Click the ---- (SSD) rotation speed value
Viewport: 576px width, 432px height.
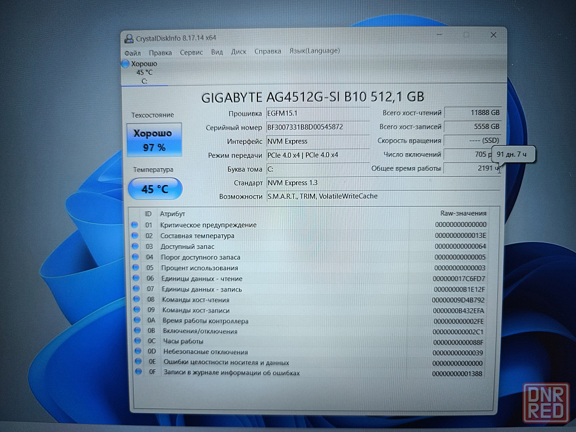pyautogui.click(x=472, y=141)
